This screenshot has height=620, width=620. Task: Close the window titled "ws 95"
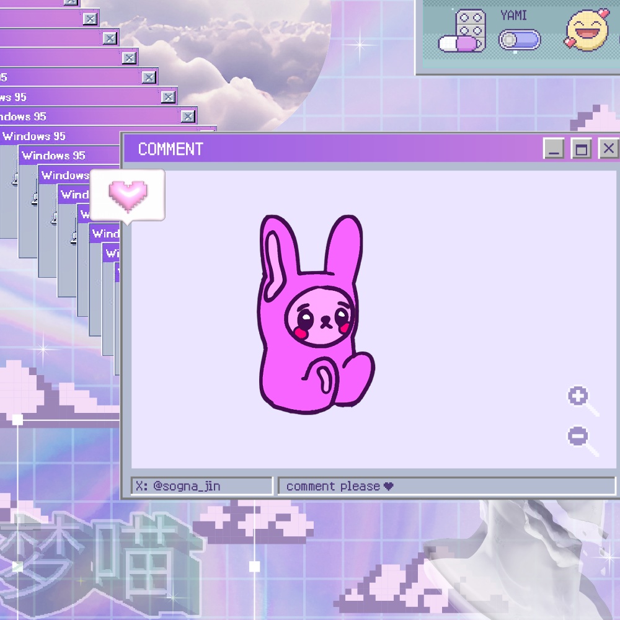point(168,97)
